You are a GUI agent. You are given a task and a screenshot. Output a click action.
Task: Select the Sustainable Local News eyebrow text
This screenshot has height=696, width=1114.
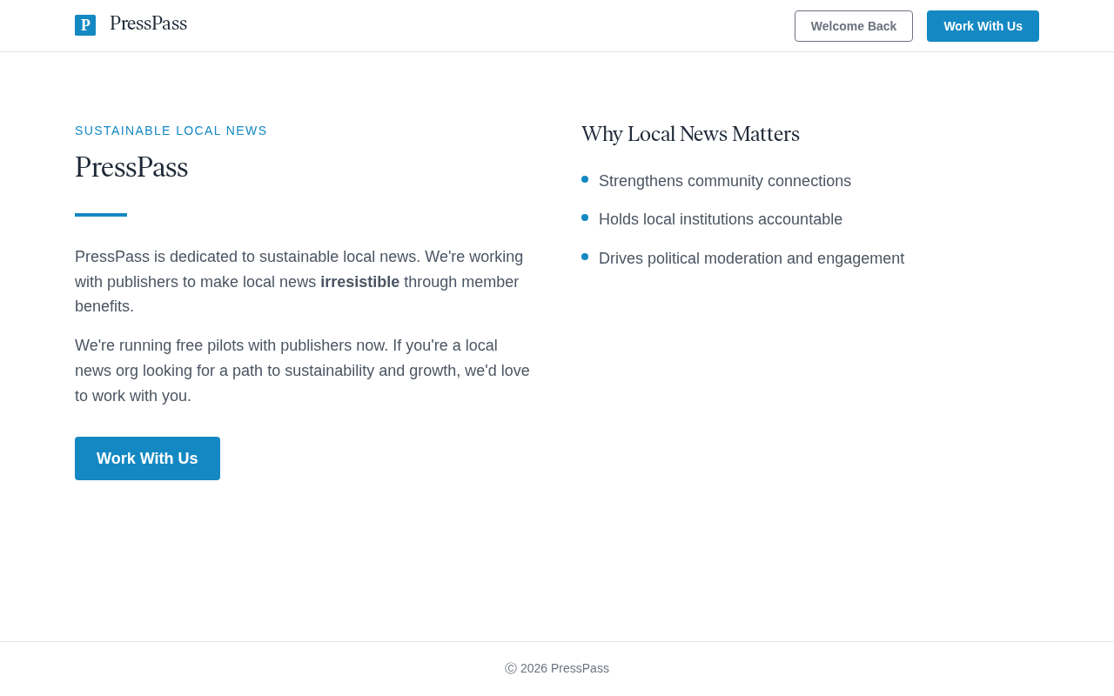pos(171,130)
